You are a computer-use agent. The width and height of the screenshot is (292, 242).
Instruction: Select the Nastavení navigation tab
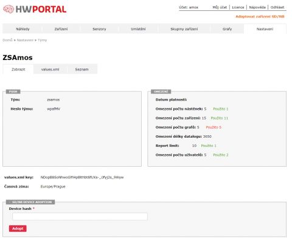[265, 29]
